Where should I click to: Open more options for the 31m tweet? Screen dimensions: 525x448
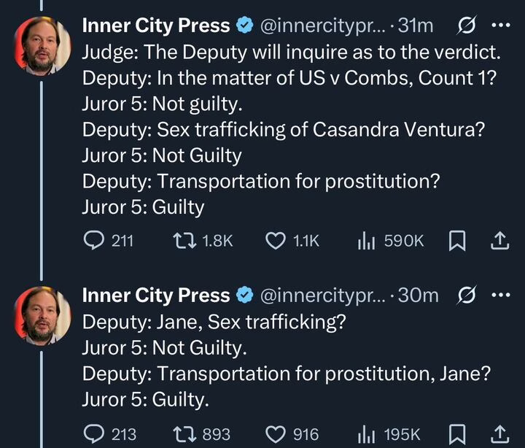[x=501, y=26]
